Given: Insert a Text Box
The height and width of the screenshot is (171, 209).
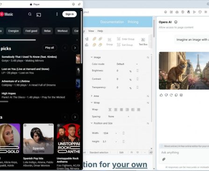Looking at the screenshot, I should click(143, 41).
